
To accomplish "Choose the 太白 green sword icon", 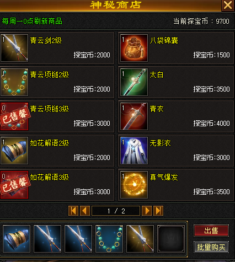I will click(x=134, y=82).
